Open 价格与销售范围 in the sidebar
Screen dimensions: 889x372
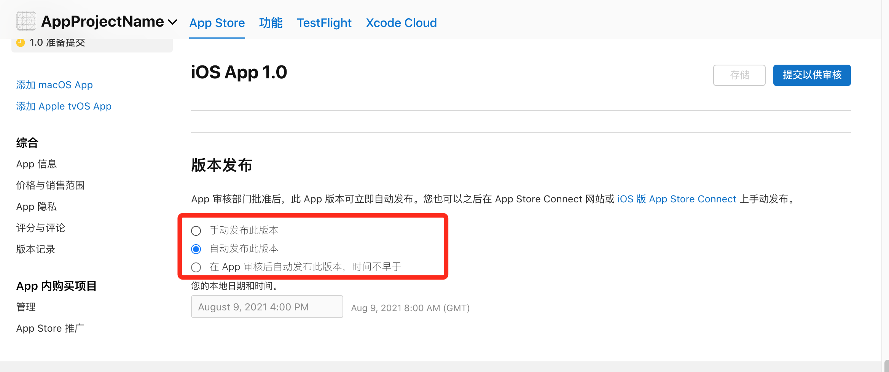pos(50,185)
